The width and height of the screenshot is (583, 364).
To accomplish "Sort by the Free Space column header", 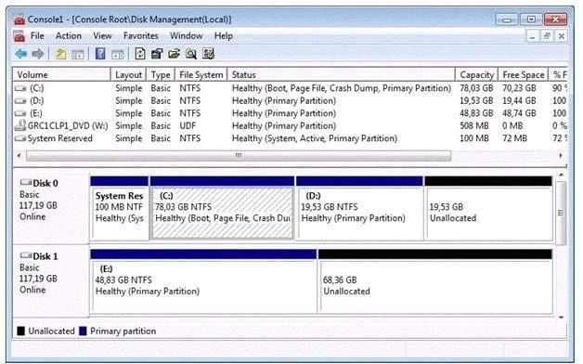I will coord(524,74).
